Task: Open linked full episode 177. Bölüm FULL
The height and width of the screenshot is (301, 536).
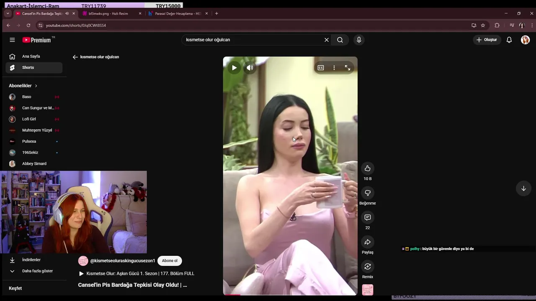Action: pos(137,273)
